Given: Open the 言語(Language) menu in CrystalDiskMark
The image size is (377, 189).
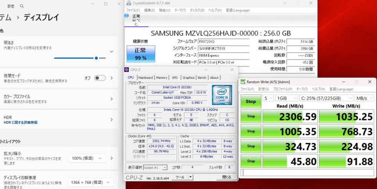Looking at the screenshot, I should click(341, 89).
